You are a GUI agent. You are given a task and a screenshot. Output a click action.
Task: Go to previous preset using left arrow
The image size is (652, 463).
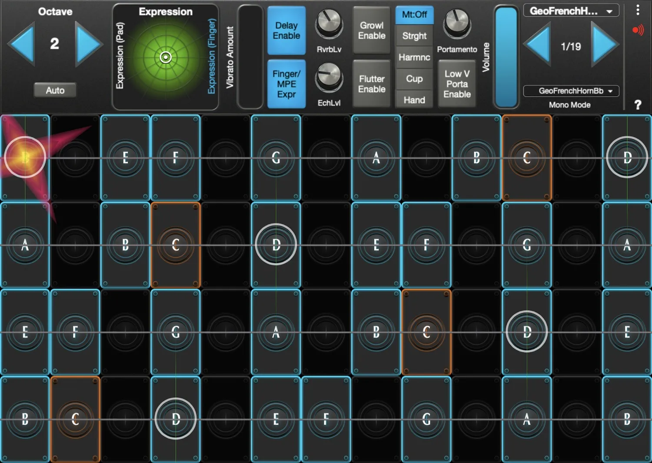point(537,45)
